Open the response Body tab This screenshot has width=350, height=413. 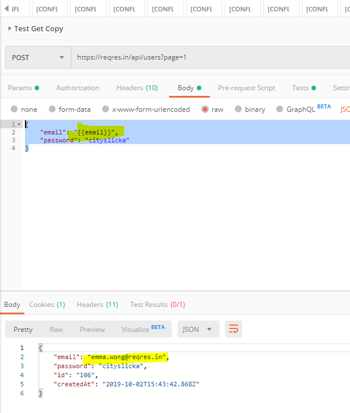coord(12,305)
